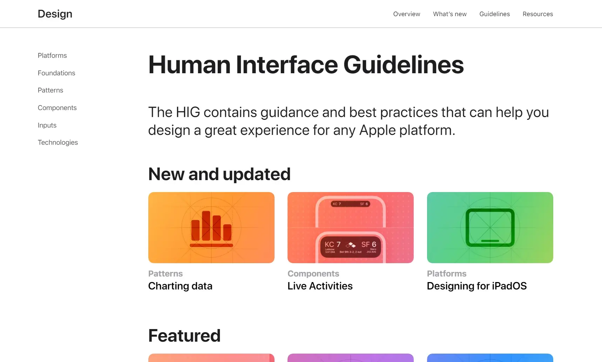This screenshot has height=362, width=602.
Task: Click the Patterns label above Charting data
Action: pos(165,274)
